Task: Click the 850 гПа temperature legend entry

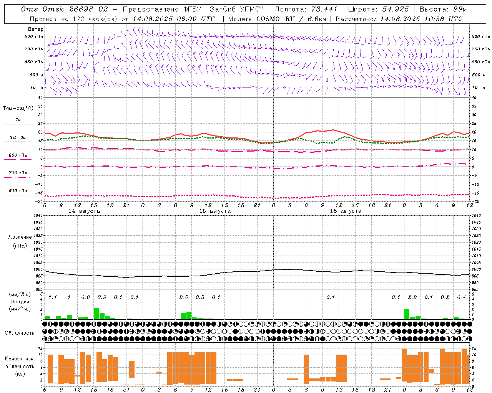Action: pyautogui.click(x=18, y=155)
